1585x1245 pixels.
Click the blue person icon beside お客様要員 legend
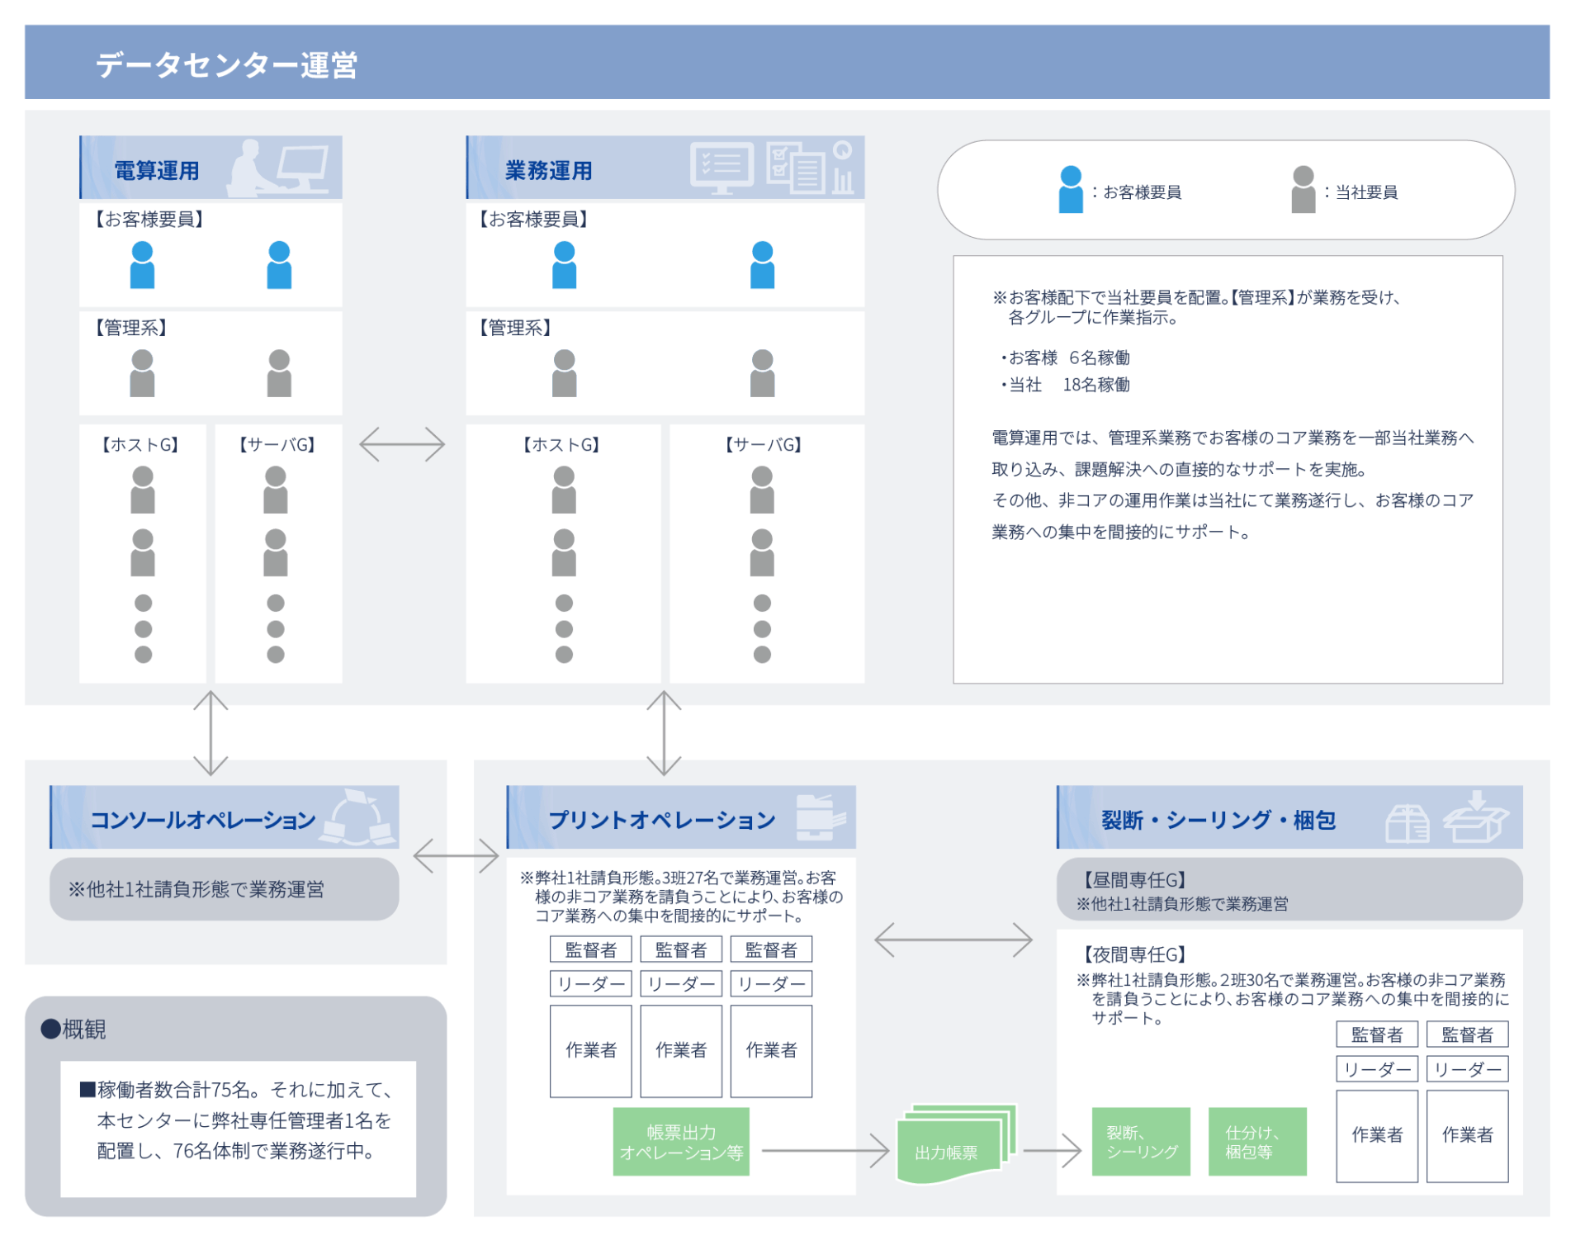[x=1071, y=189]
